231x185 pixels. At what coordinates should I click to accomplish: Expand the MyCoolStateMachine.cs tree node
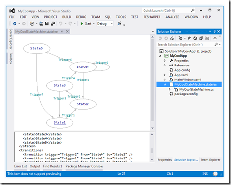tap(169, 89)
